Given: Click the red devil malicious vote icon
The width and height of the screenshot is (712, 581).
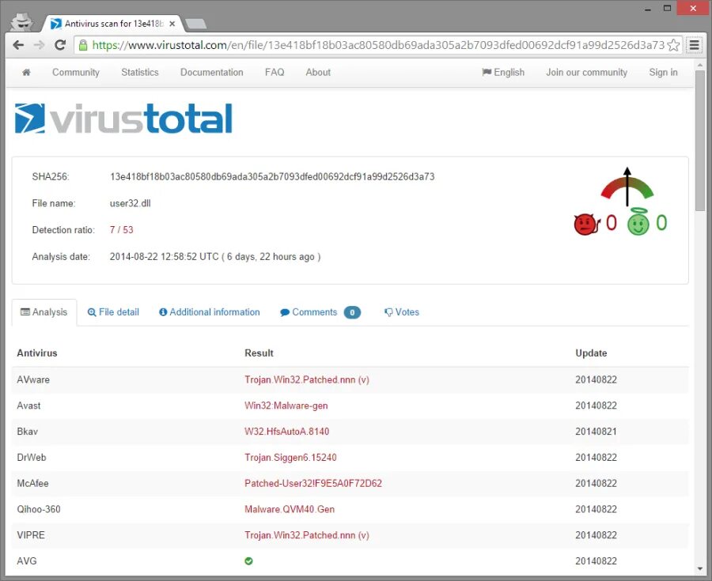Looking at the screenshot, I should pos(587,224).
